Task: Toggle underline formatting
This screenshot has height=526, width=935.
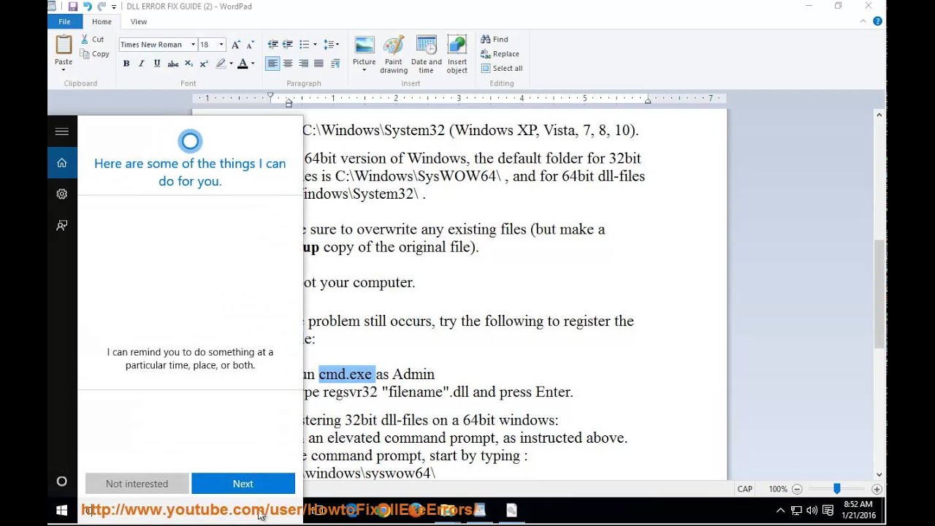Action: click(157, 64)
